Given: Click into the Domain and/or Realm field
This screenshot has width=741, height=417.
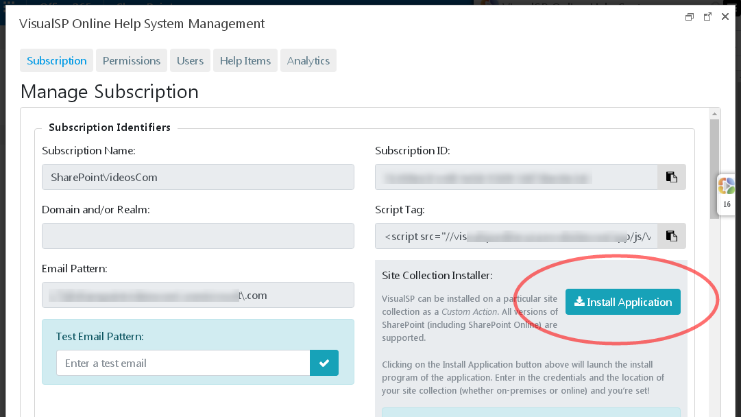Looking at the screenshot, I should click(x=198, y=236).
